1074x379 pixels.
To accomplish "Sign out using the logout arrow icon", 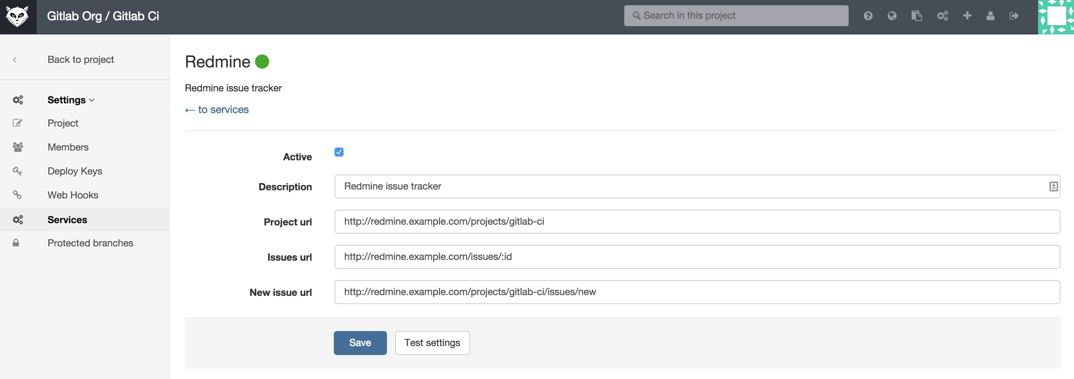I will [x=1014, y=15].
